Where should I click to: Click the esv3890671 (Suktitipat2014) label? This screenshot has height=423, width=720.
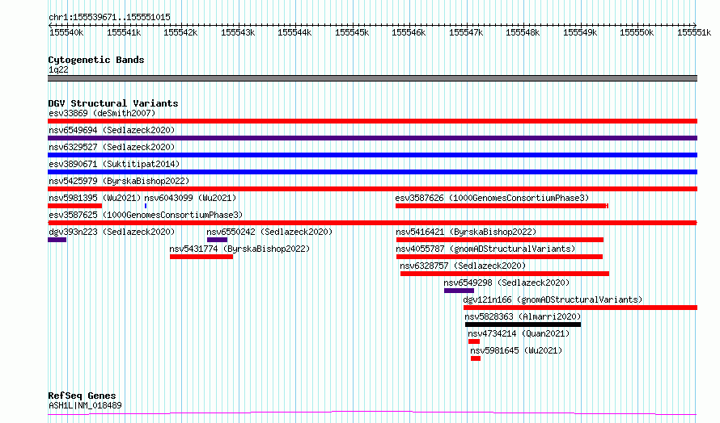click(x=114, y=164)
